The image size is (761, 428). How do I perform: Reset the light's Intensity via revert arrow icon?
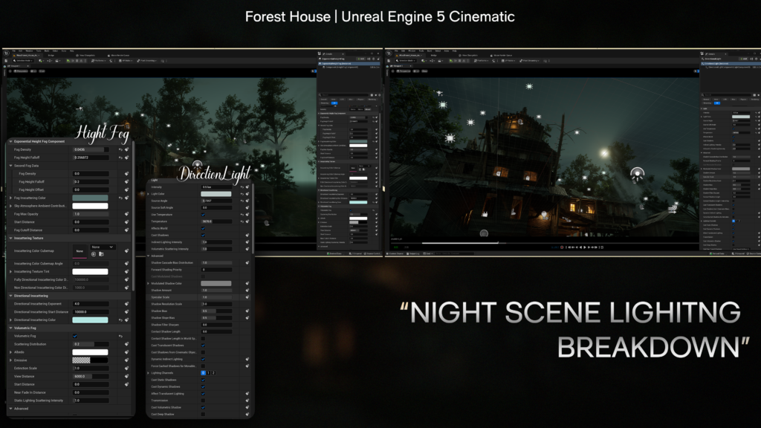click(x=242, y=187)
